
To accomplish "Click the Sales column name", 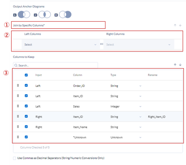I will (x=76, y=106).
